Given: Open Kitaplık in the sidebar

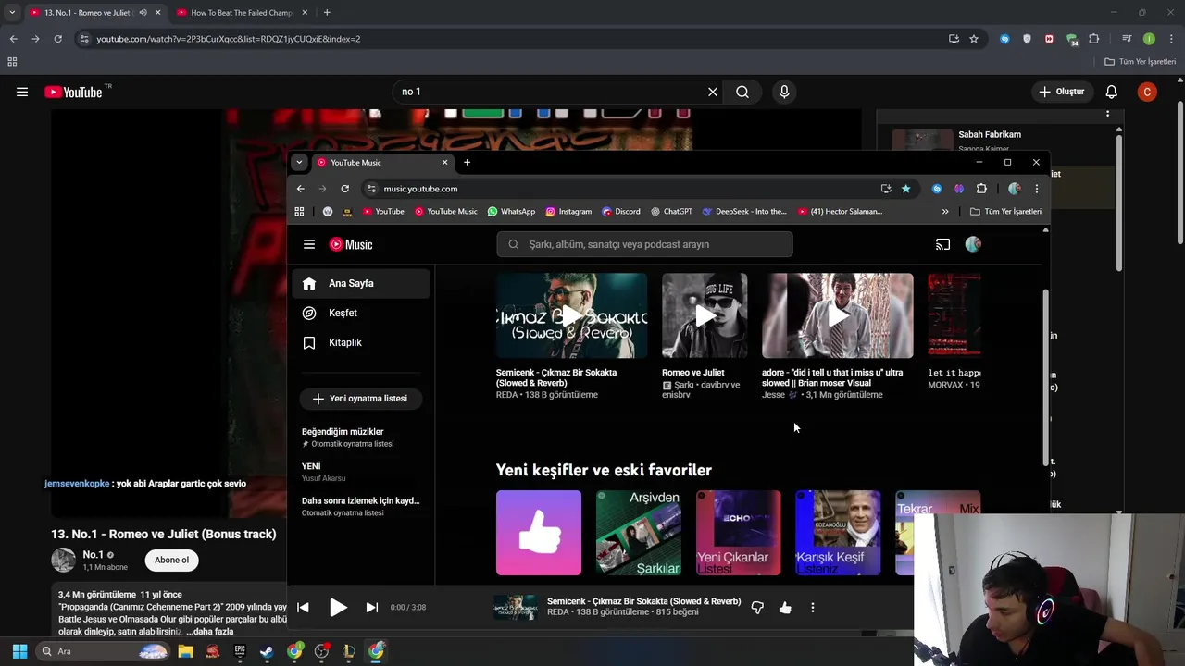Looking at the screenshot, I should (361, 342).
